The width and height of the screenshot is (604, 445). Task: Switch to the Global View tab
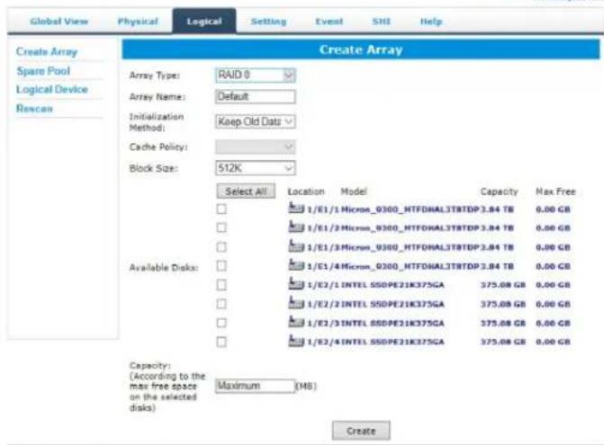pyautogui.click(x=59, y=22)
